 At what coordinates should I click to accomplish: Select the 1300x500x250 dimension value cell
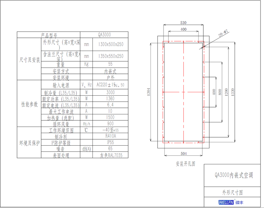(x=110, y=44)
